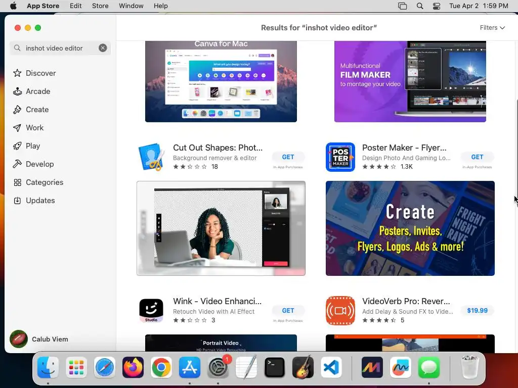Open the Canva for Mac screenshot

[221, 81]
